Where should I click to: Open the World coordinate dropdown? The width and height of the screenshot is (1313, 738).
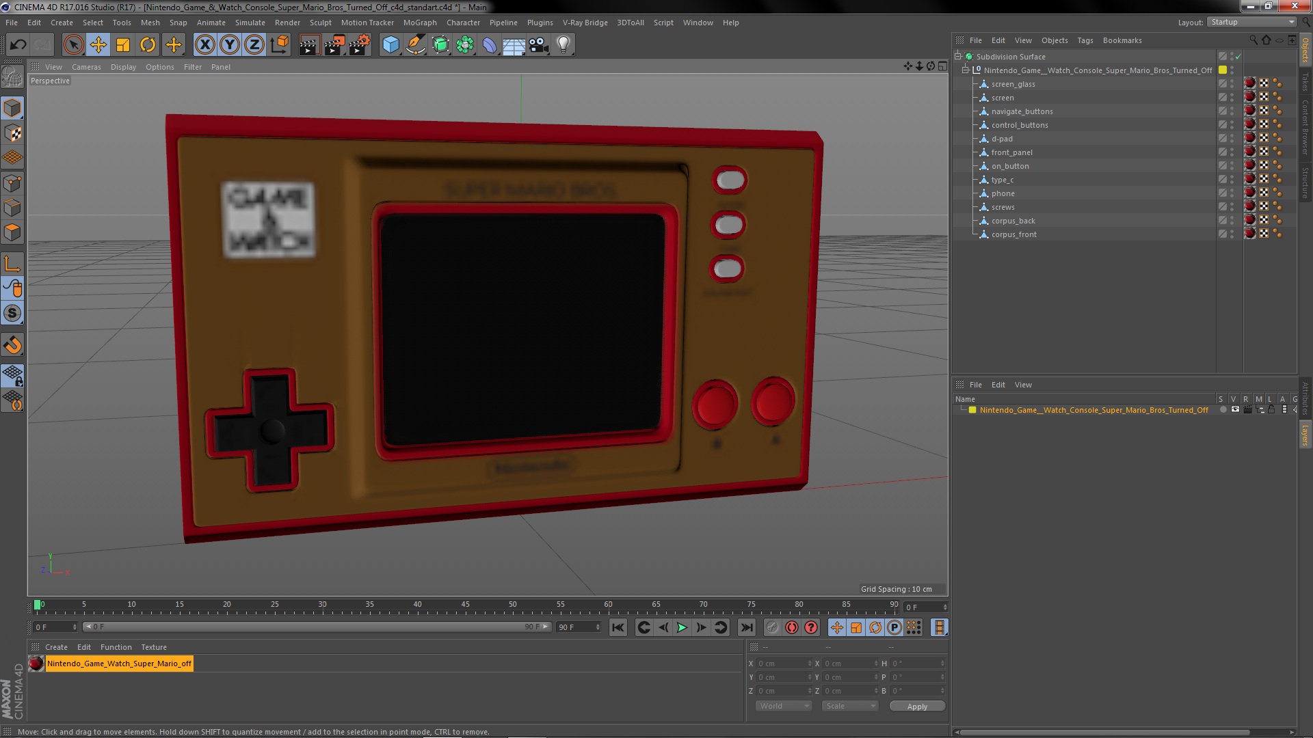pos(784,706)
